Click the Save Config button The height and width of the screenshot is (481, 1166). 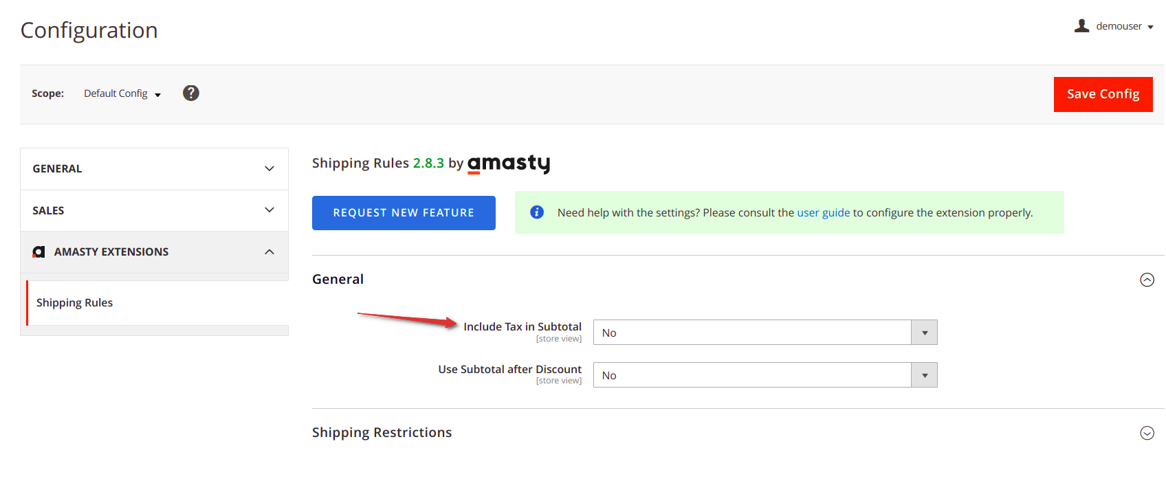1103,94
